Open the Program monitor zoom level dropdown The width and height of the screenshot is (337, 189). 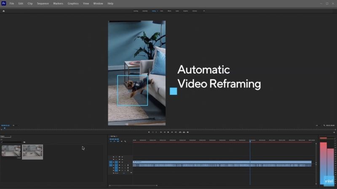pos(13,125)
